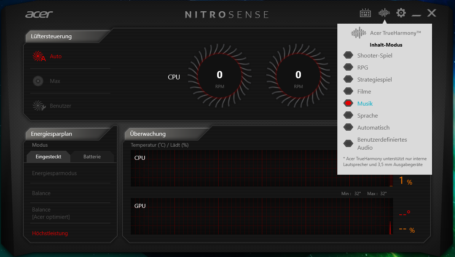Select the Auto fan mode icon
This screenshot has height=257, width=455.
coord(39,56)
